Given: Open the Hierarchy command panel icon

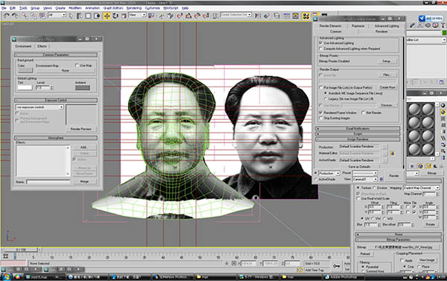Looking at the screenshot, I should 420,25.
